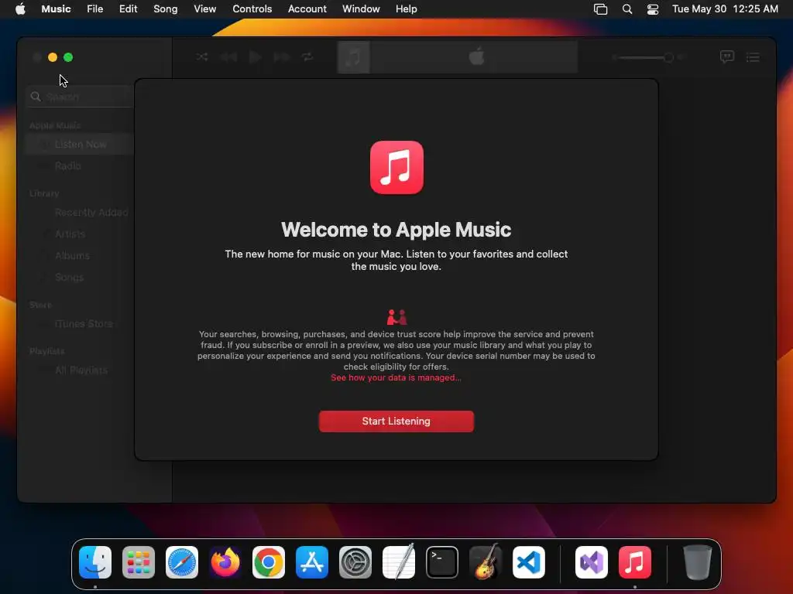This screenshot has height=594, width=793.
Task: Click the previous track button
Action: pos(228,57)
